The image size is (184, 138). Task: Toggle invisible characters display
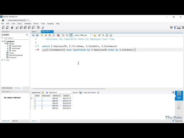point(107,35)
